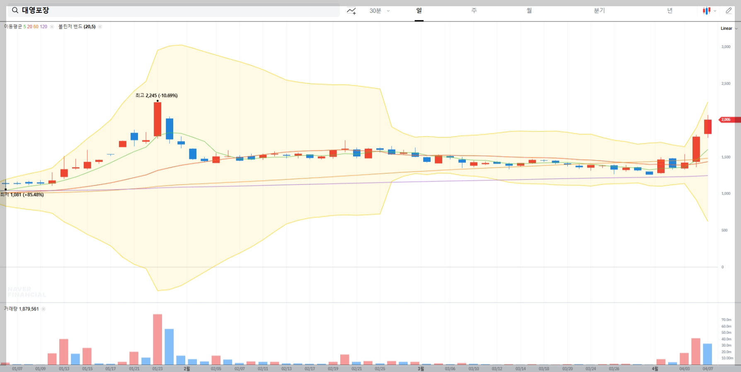Open the 30분 minute interval dropdown
Viewport: 741px width, 372px height.
(x=380, y=11)
